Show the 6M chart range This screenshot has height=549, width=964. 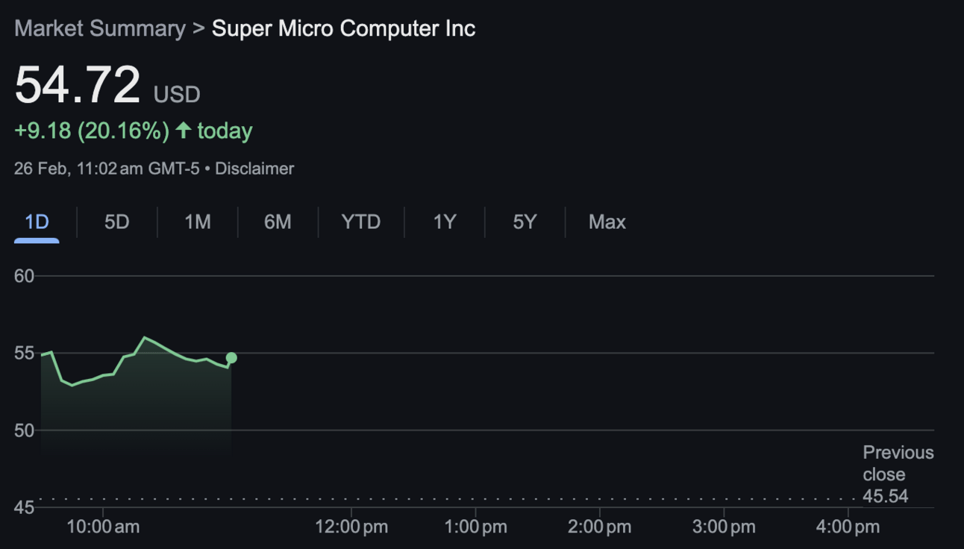coord(278,222)
